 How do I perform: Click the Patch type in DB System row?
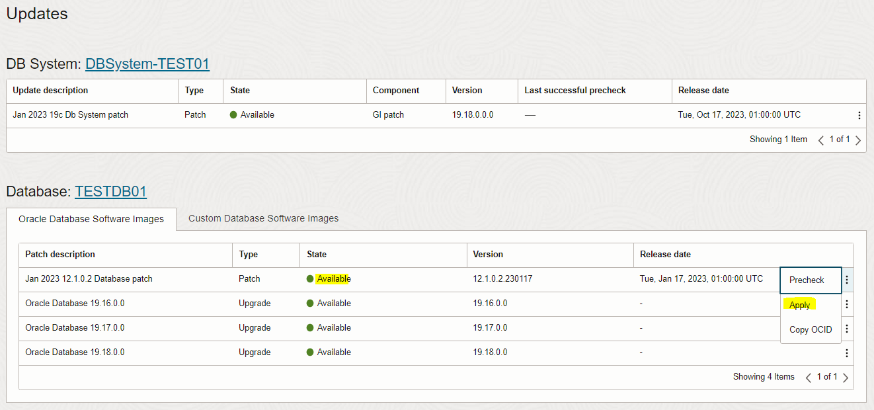(195, 115)
